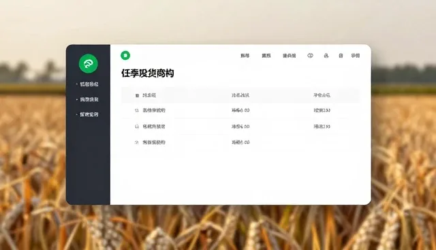The width and height of the screenshot is (436, 250).
Task: Click the name text in the first data row
Action: click(154, 110)
